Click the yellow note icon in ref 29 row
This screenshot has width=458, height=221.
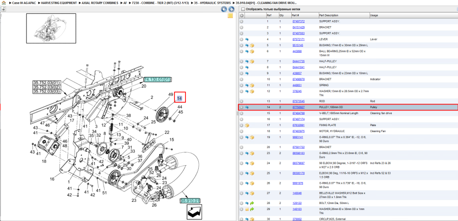(x=247, y=209)
